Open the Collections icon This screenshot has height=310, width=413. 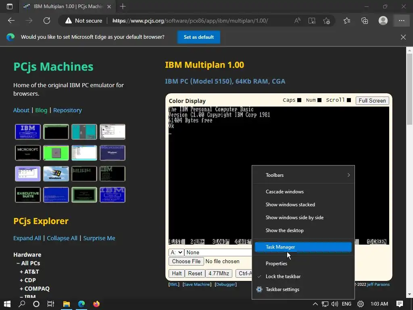pos(365,21)
